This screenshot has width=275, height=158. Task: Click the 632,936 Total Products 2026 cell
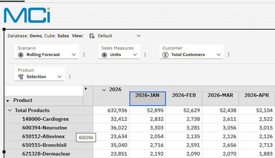[111, 110]
